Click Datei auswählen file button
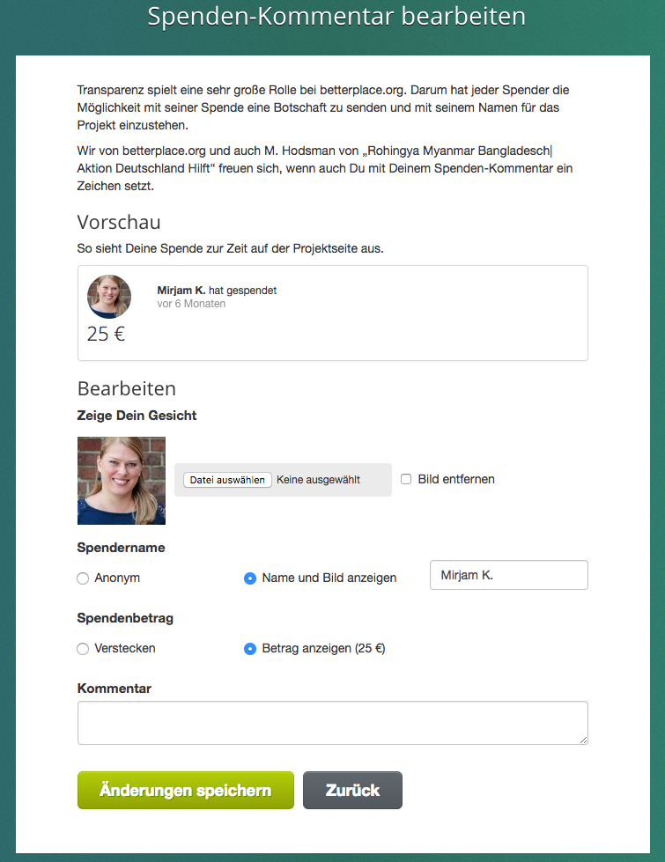Screen dimensions: 665x862 pyautogui.click(x=227, y=480)
